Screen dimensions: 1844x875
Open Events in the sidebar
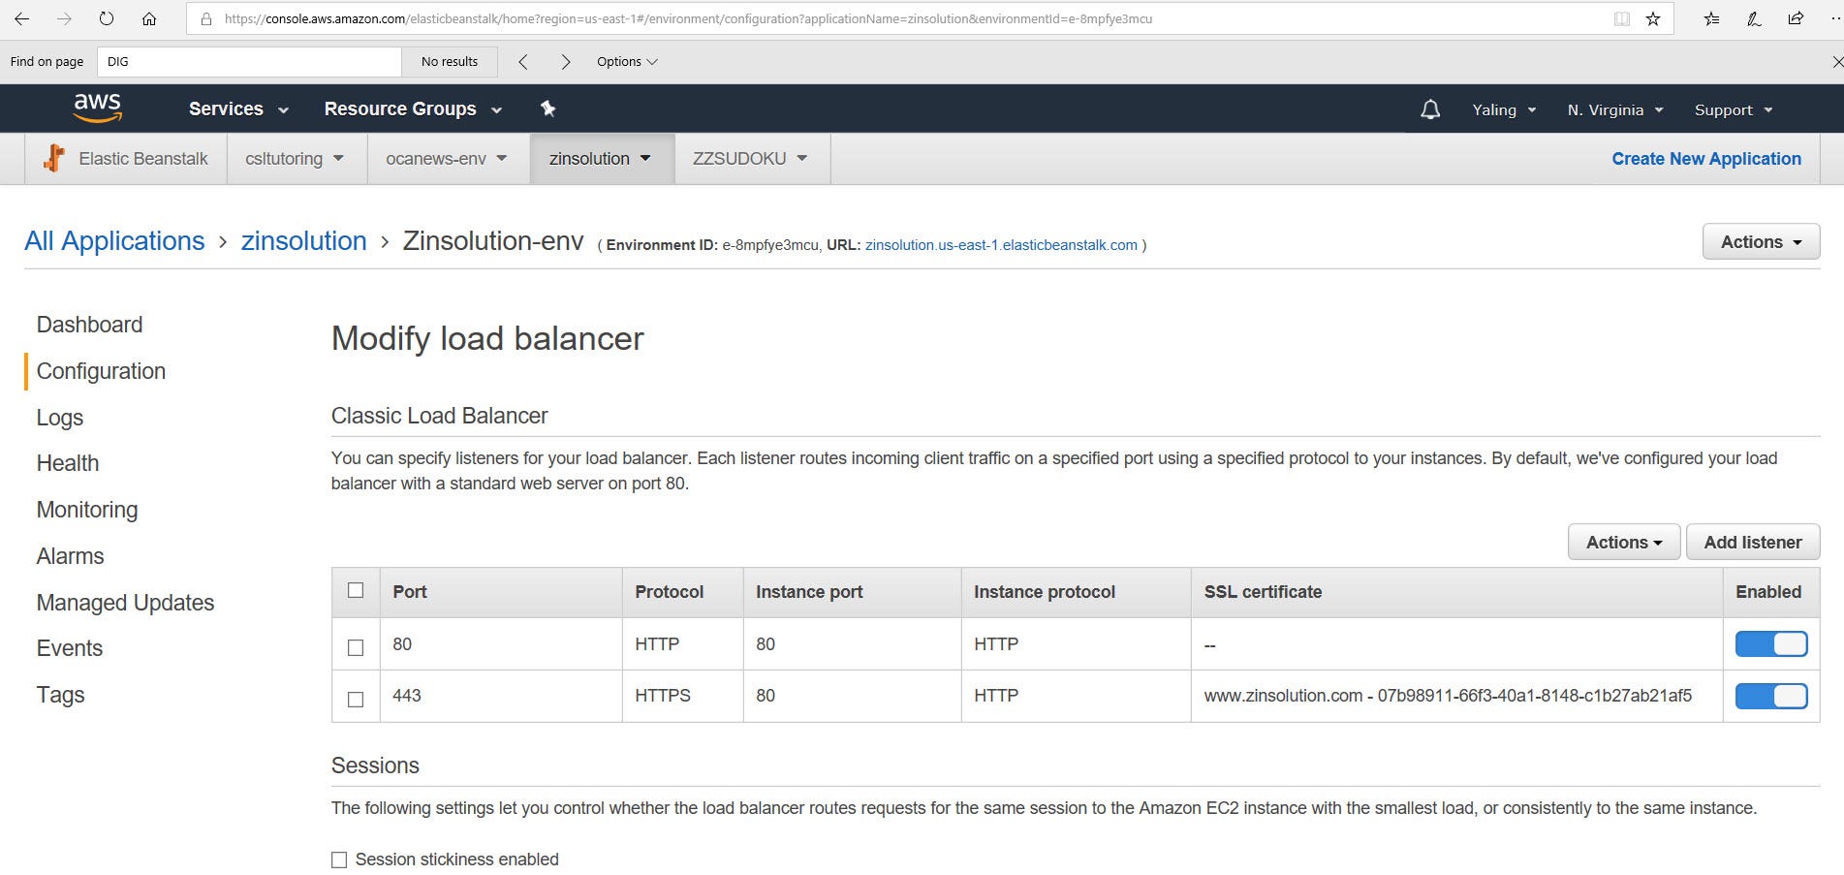(70, 648)
